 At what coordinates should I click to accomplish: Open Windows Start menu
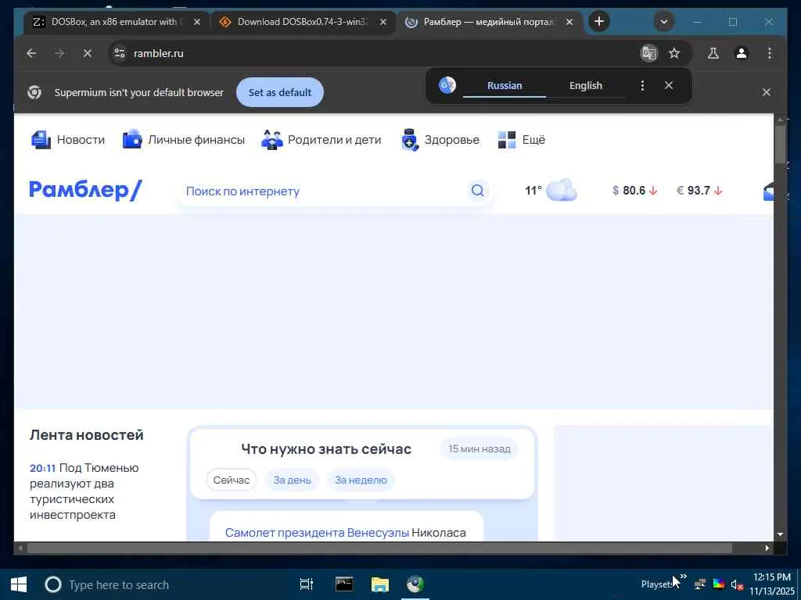pyautogui.click(x=19, y=584)
